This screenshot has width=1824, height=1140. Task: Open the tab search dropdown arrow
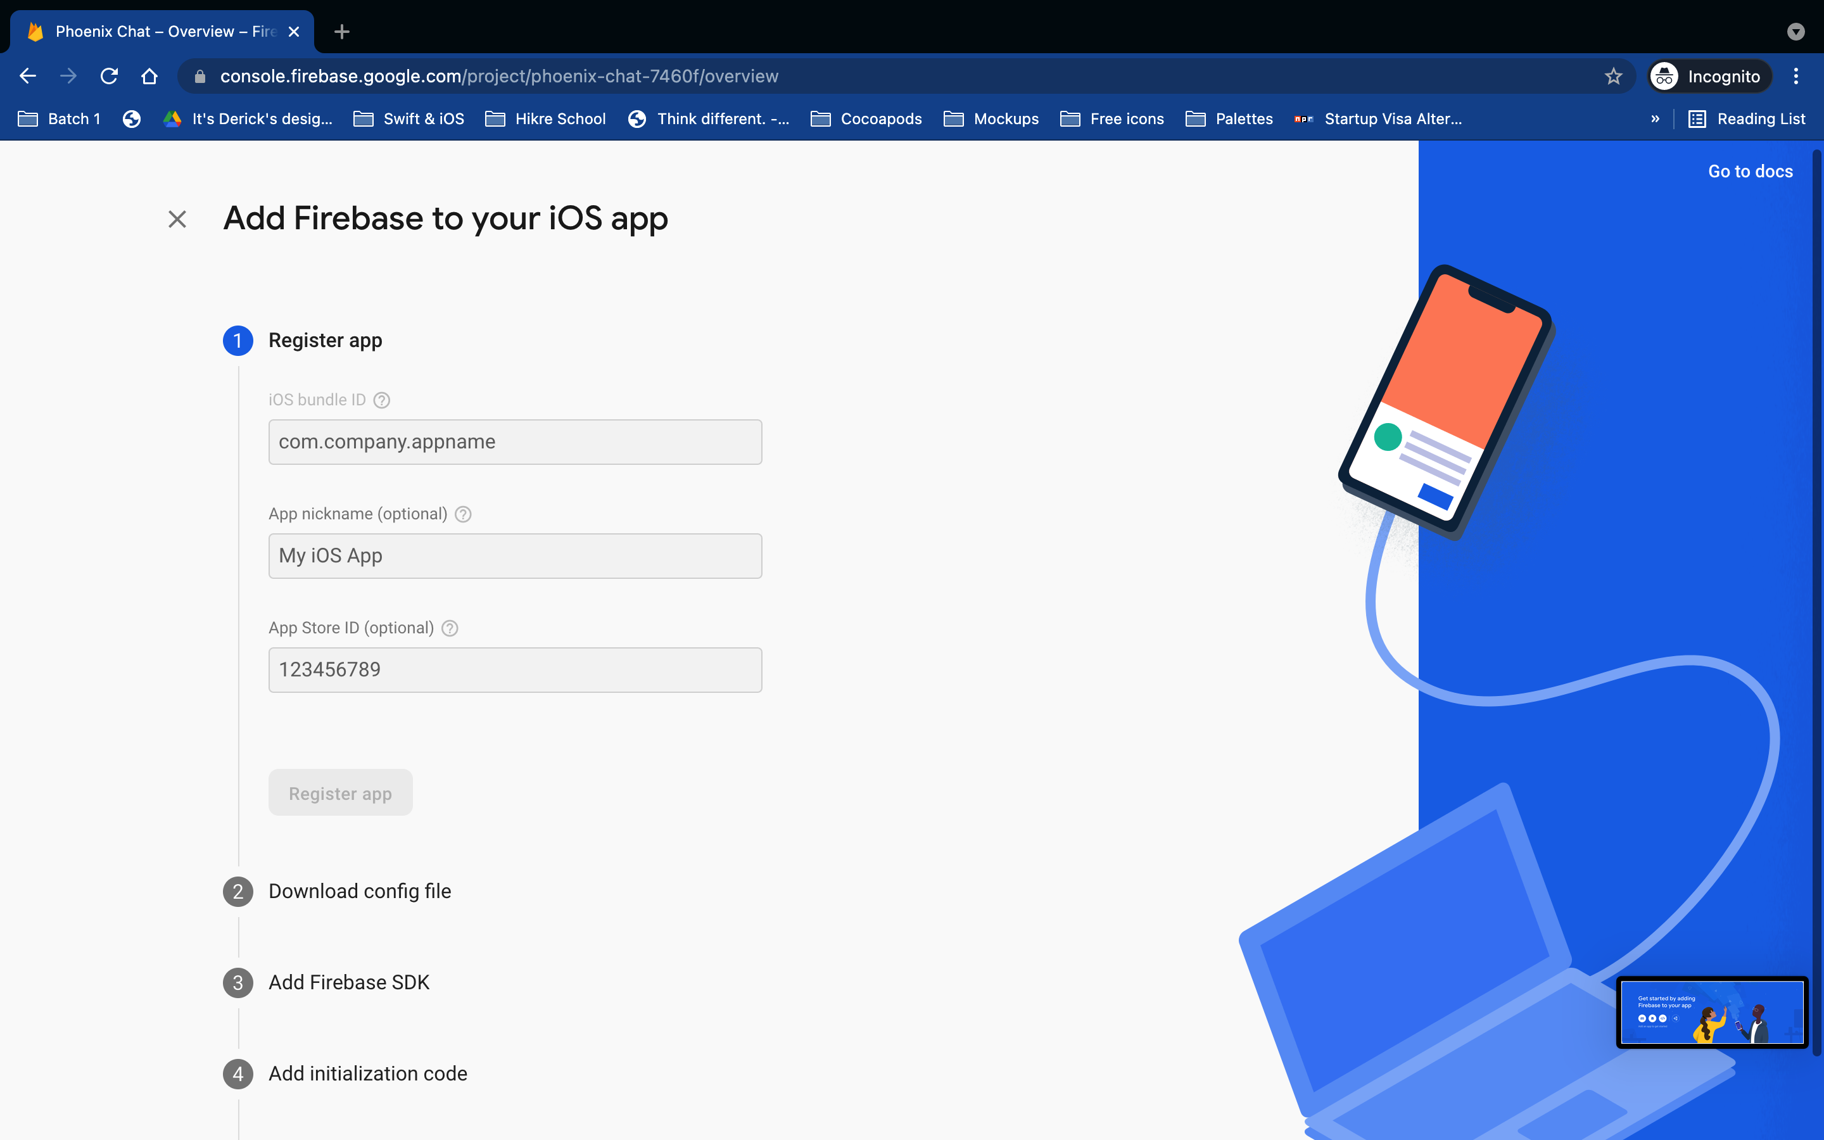tap(1796, 32)
